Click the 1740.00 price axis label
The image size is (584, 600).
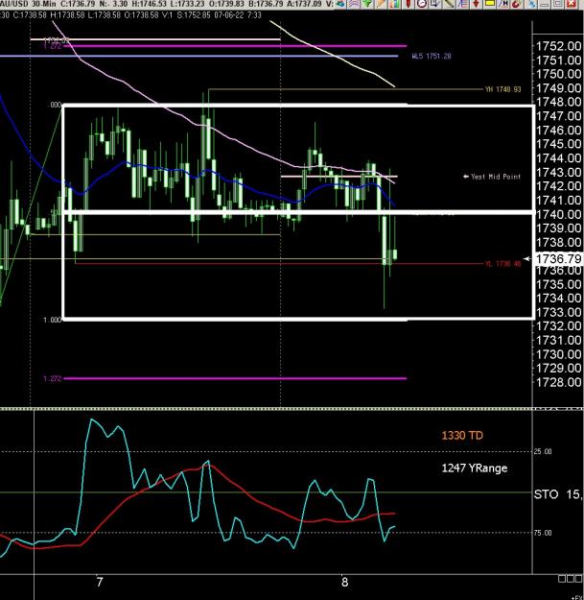click(558, 214)
